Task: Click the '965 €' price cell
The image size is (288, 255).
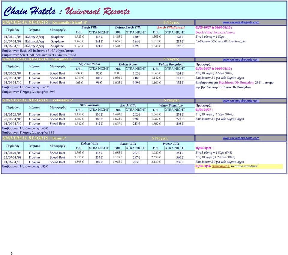Action: point(79,82)
